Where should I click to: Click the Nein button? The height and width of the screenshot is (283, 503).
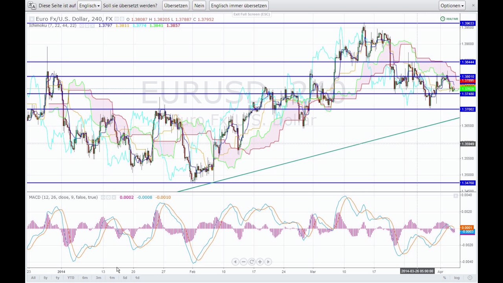[199, 6]
